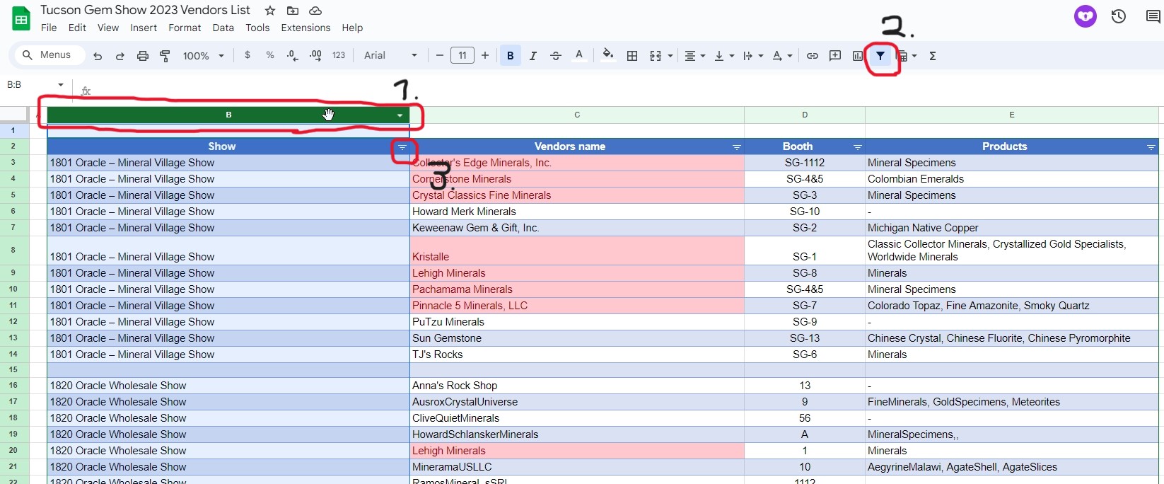Select the Paint format tool
The image size is (1164, 484).
coord(165,56)
